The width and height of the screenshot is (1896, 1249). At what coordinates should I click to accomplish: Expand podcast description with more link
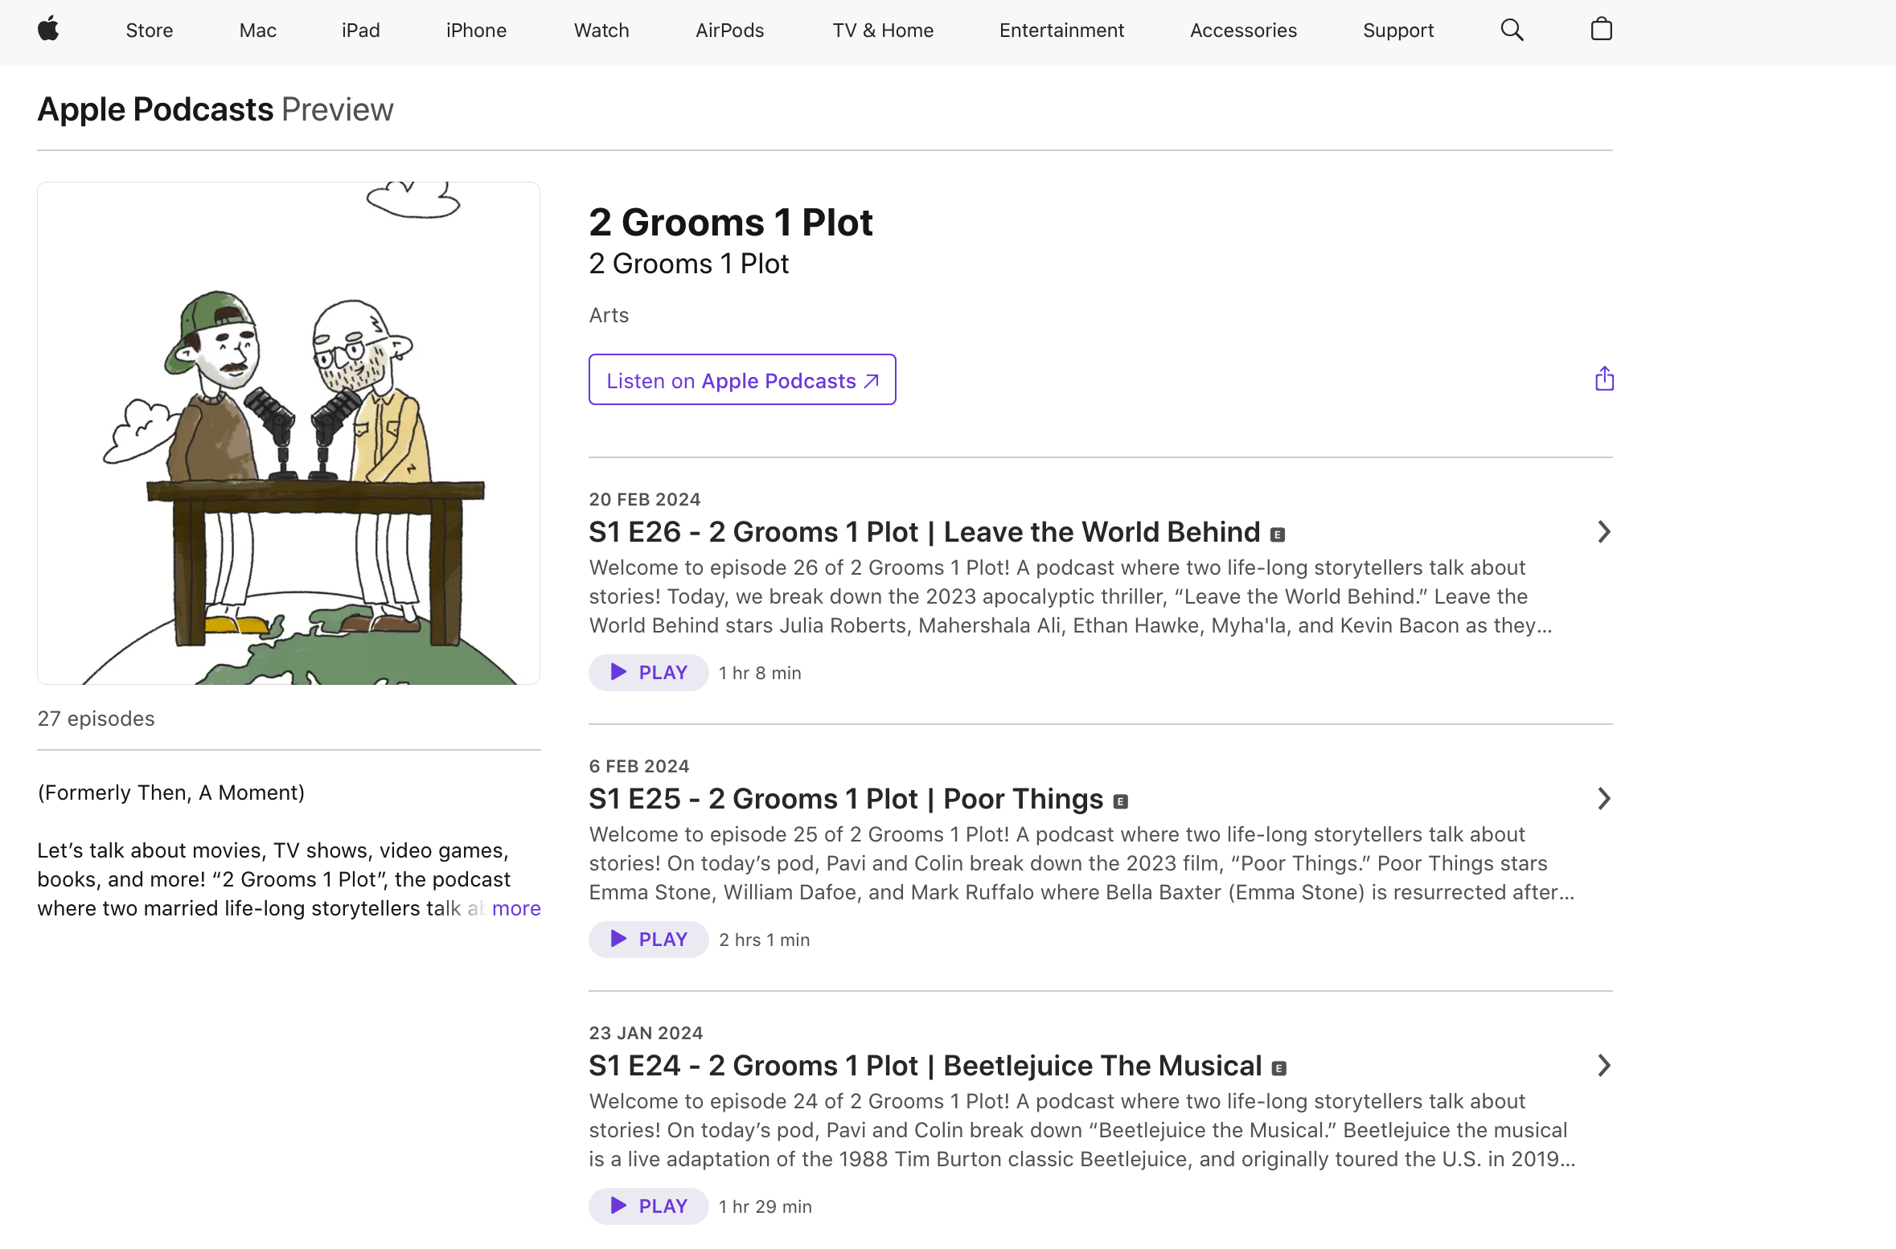pyautogui.click(x=516, y=908)
